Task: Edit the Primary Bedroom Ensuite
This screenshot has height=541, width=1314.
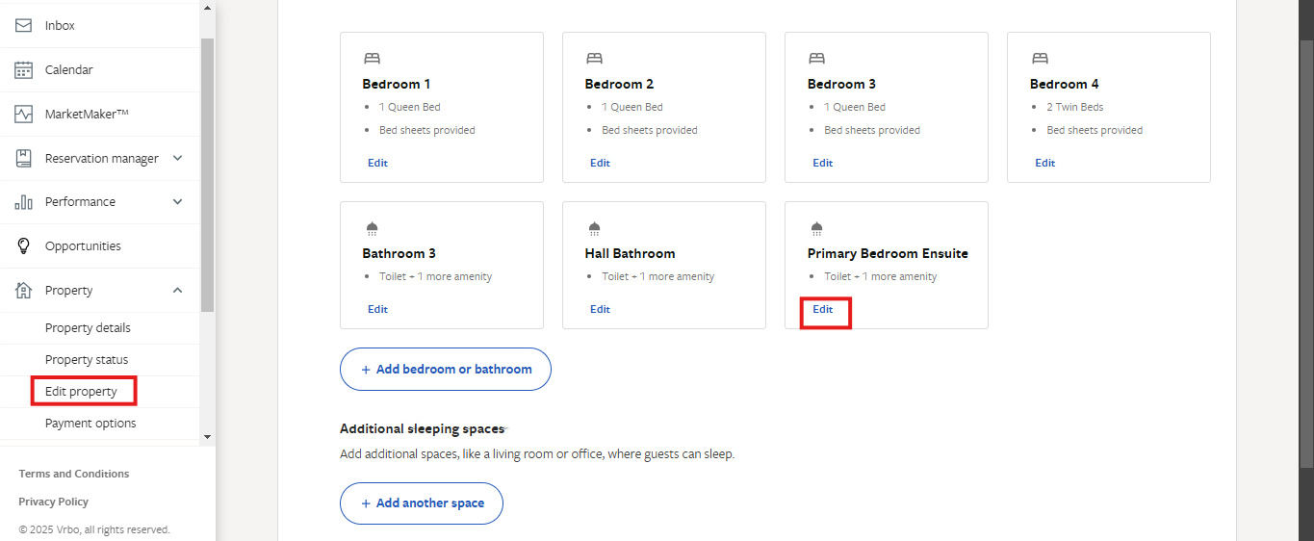Action: [823, 310]
